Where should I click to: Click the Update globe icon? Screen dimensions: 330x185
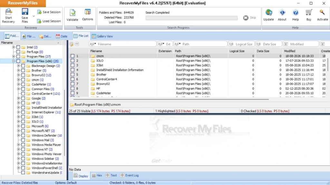pos(268,13)
